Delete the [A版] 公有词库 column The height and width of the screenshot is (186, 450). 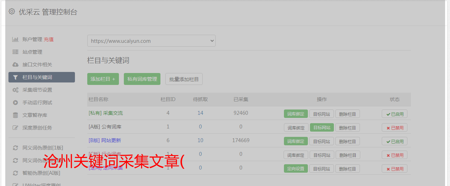tap(348, 127)
